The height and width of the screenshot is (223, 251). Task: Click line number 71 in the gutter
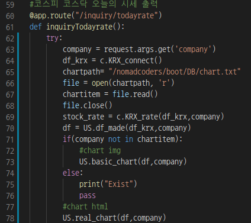10,140
